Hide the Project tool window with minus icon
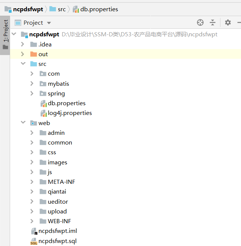241x246 pixels. (239, 22)
